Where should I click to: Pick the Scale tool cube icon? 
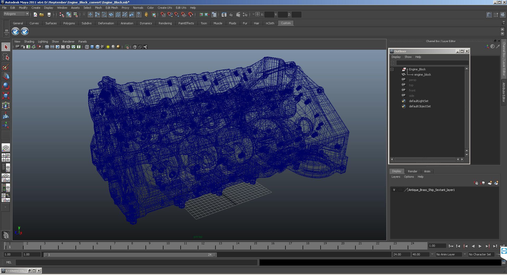[6, 95]
